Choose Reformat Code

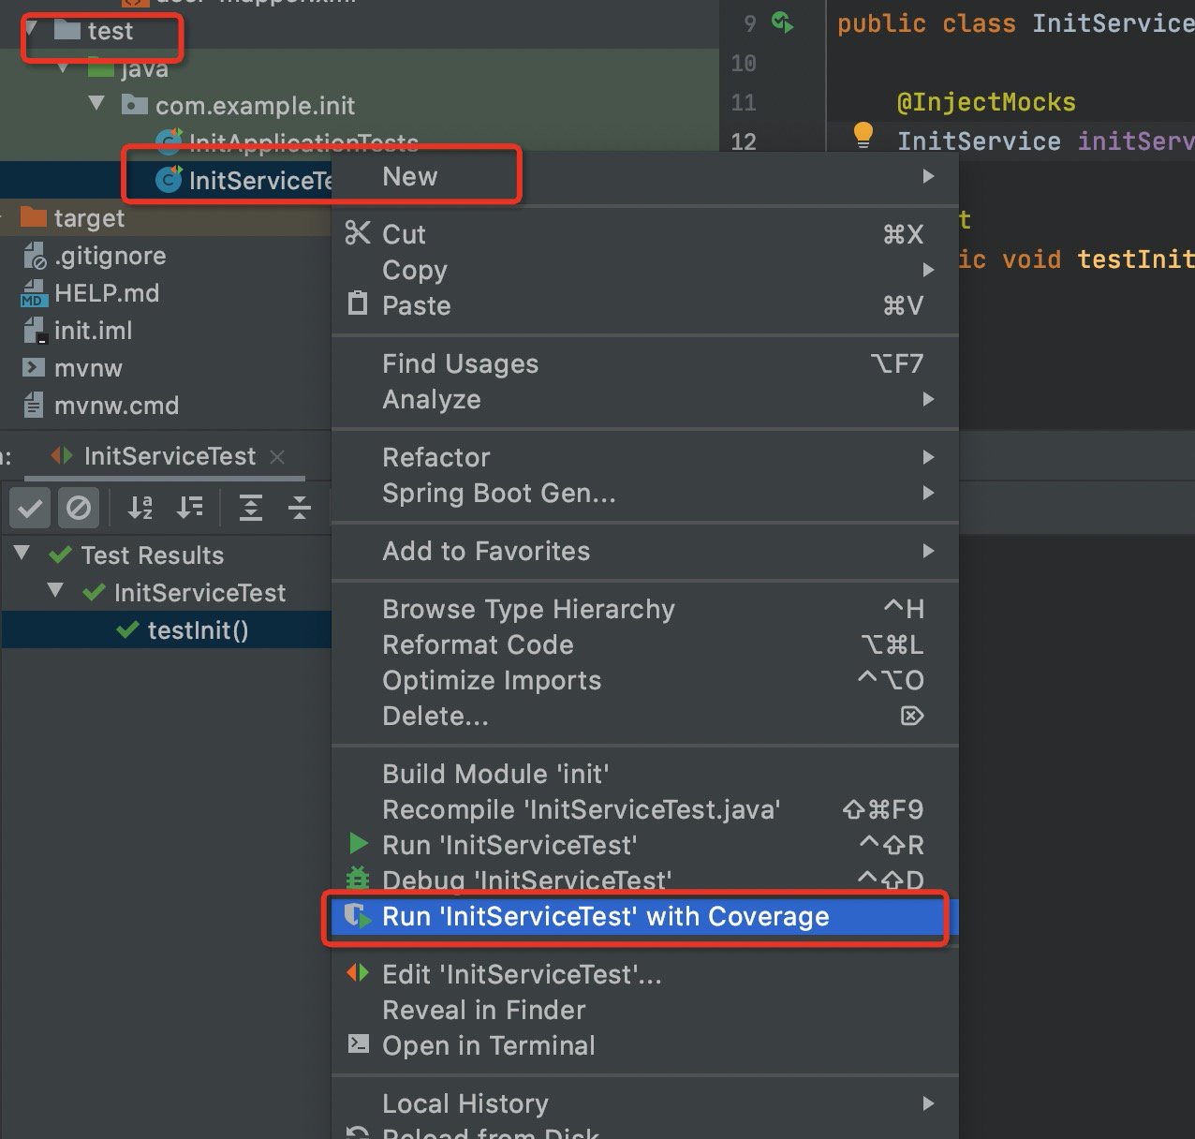645,644
